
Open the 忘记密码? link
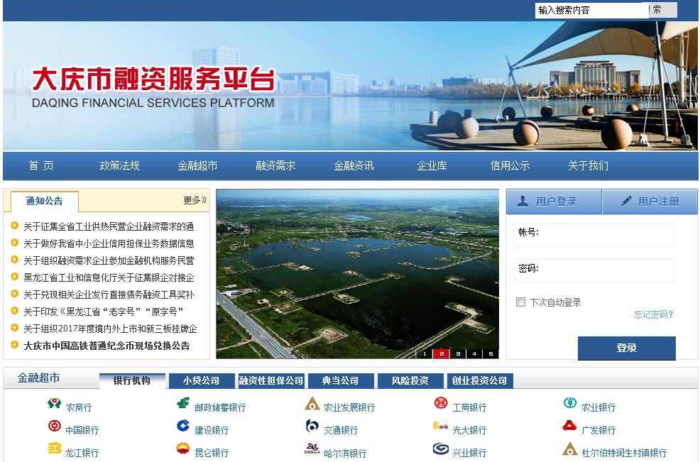click(x=654, y=314)
